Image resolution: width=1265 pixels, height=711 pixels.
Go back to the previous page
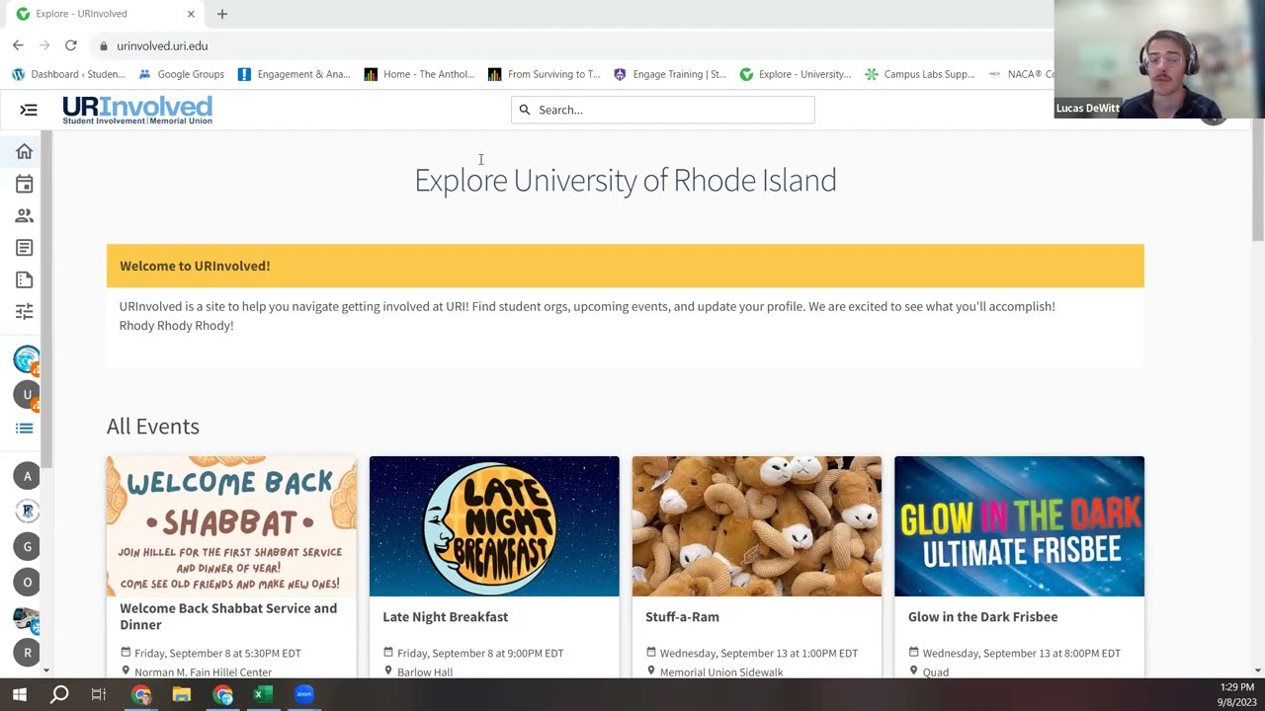click(x=18, y=45)
